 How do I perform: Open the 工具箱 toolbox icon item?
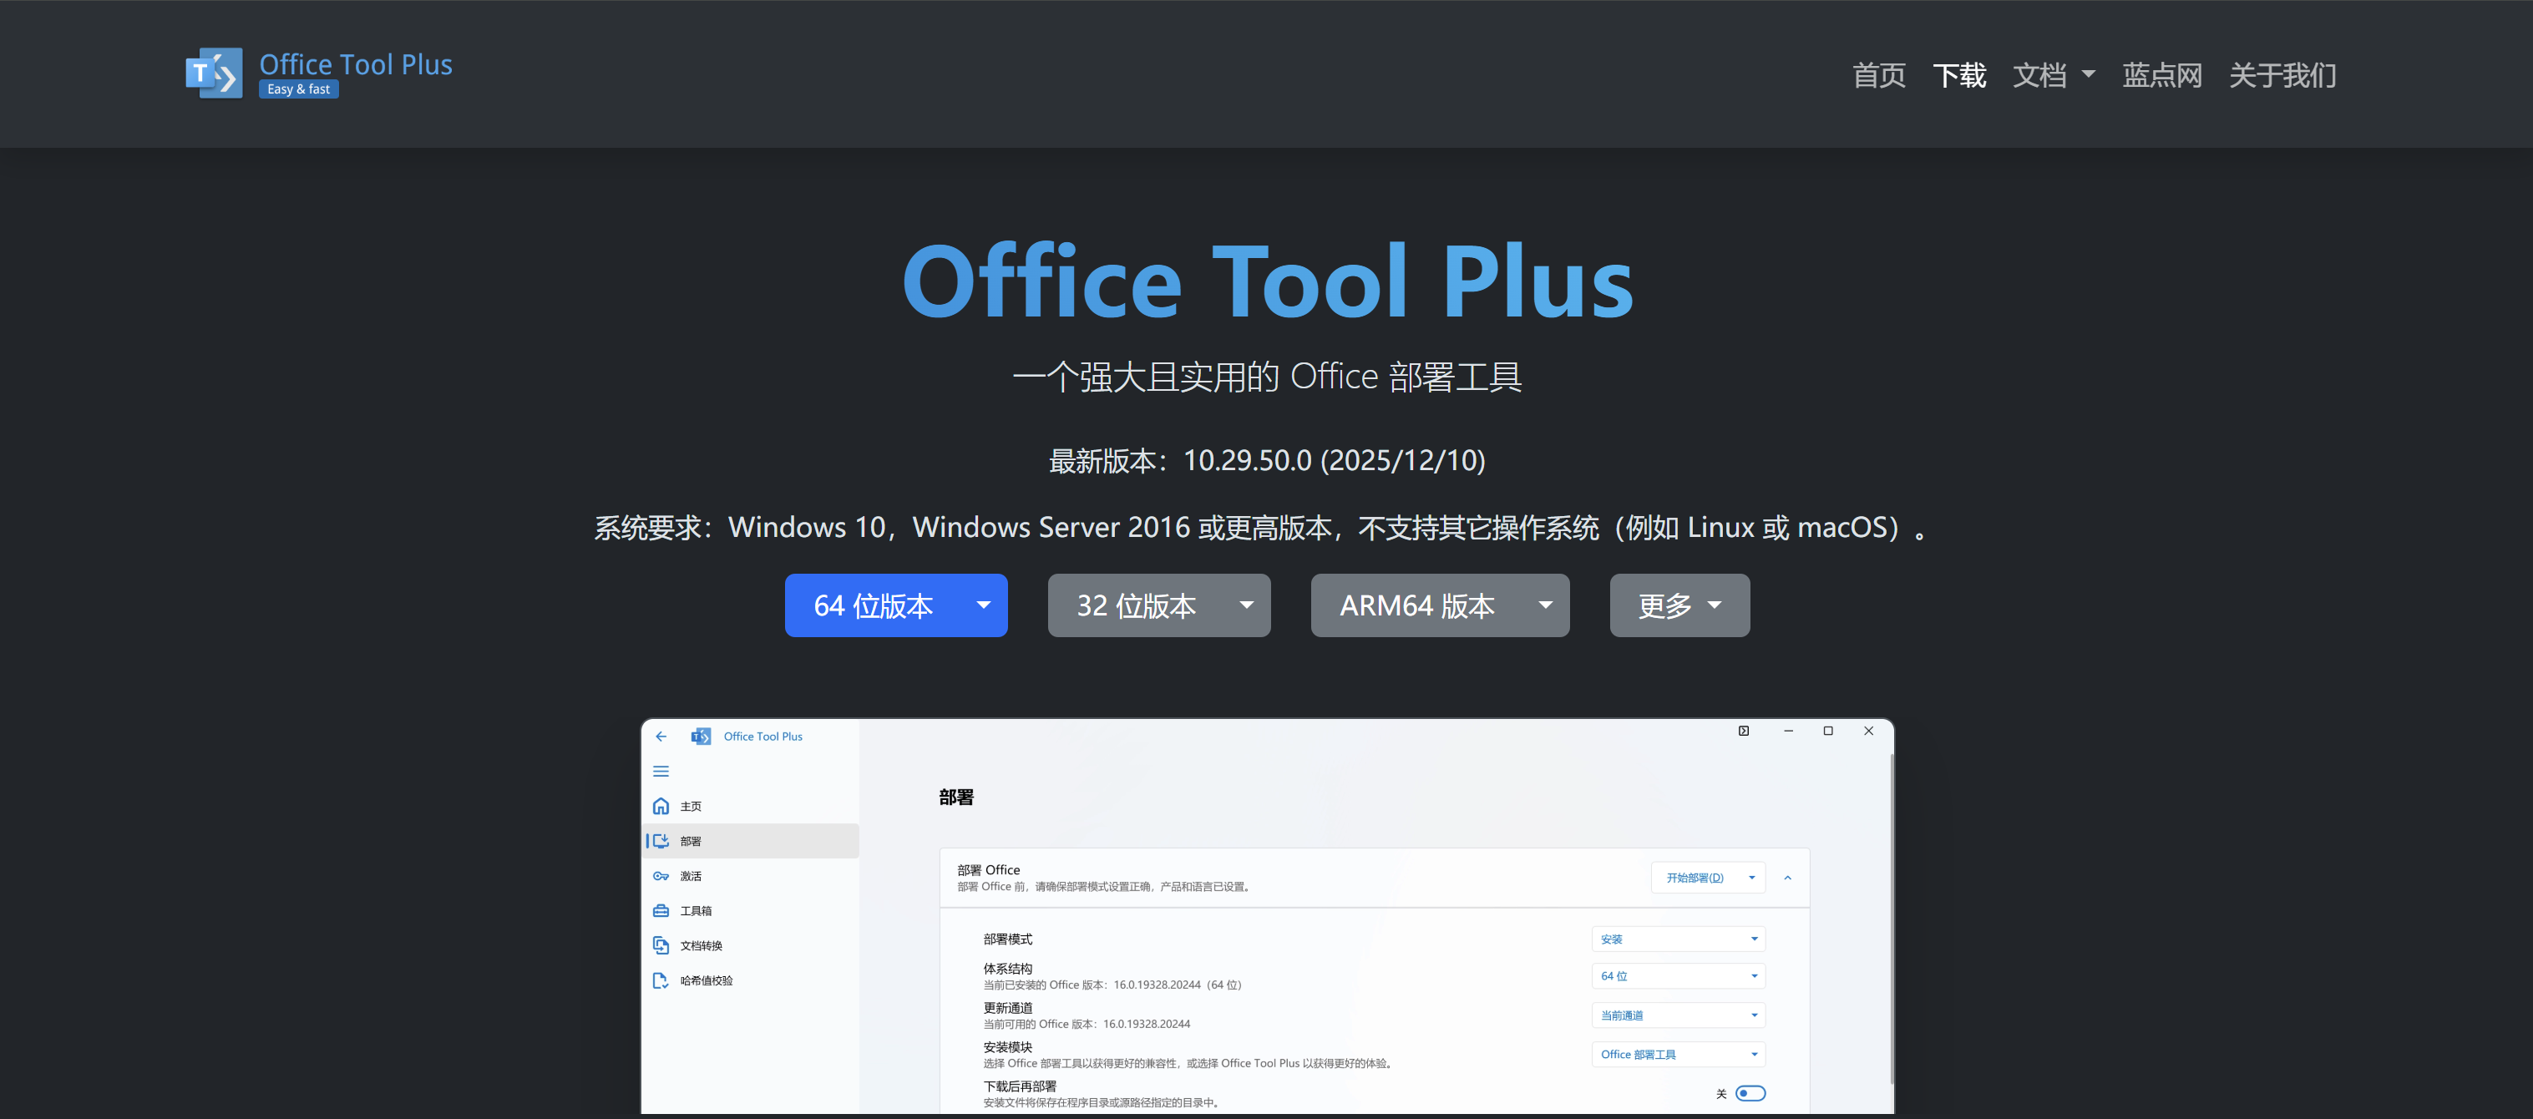(661, 910)
